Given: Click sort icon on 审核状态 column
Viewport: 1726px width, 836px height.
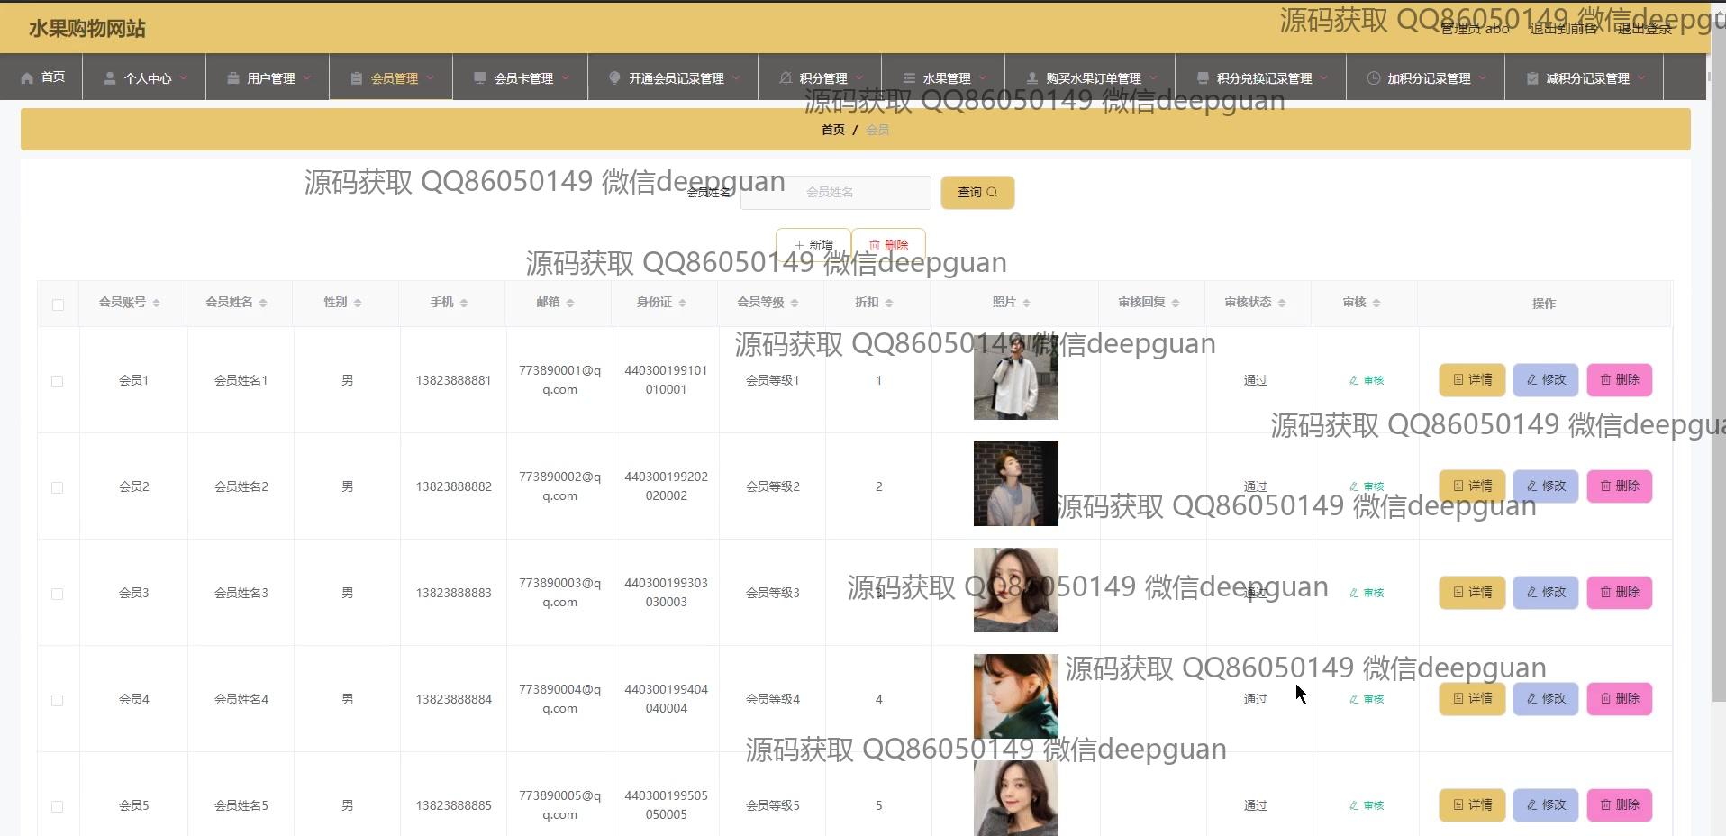Looking at the screenshot, I should pyautogui.click(x=1281, y=303).
